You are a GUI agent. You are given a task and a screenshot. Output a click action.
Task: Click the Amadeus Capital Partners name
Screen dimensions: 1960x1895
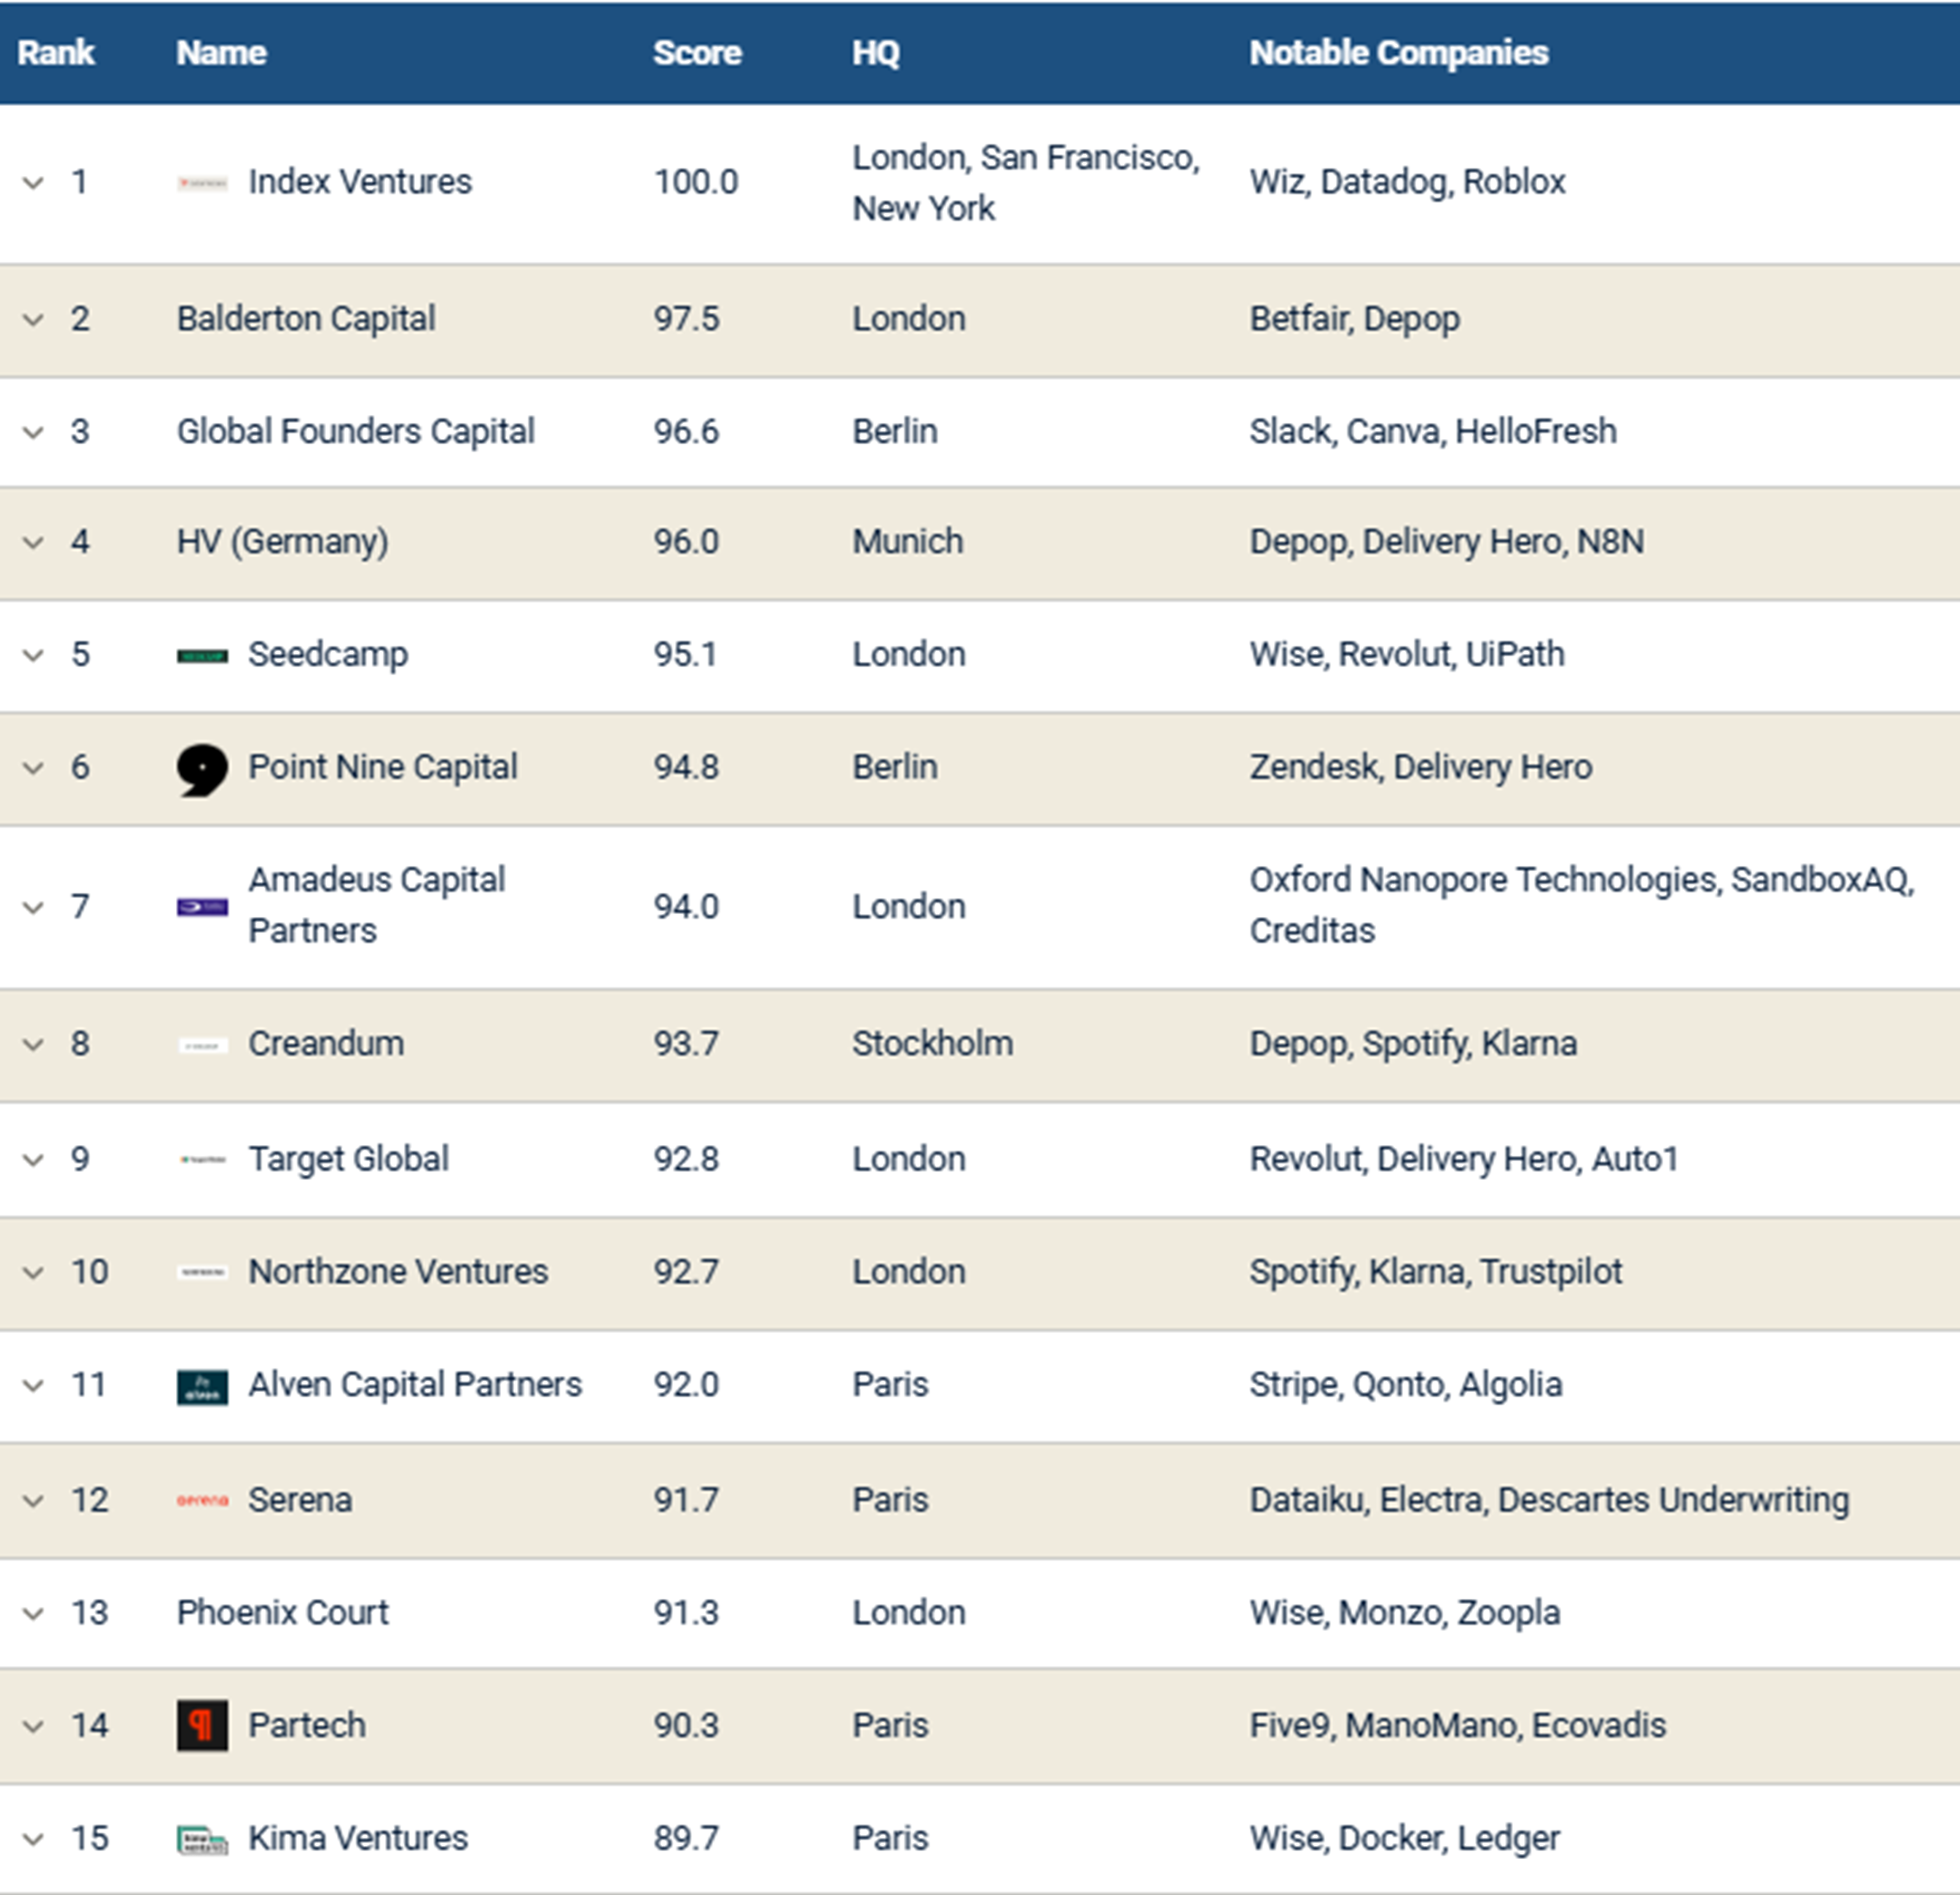(377, 906)
